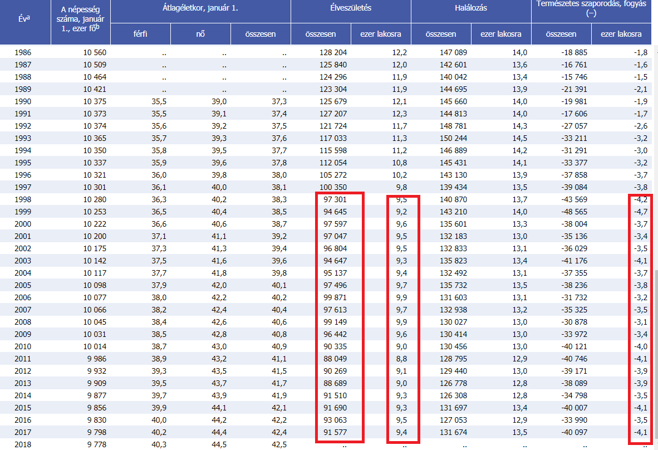Click births value 100 350

[x=333, y=187]
